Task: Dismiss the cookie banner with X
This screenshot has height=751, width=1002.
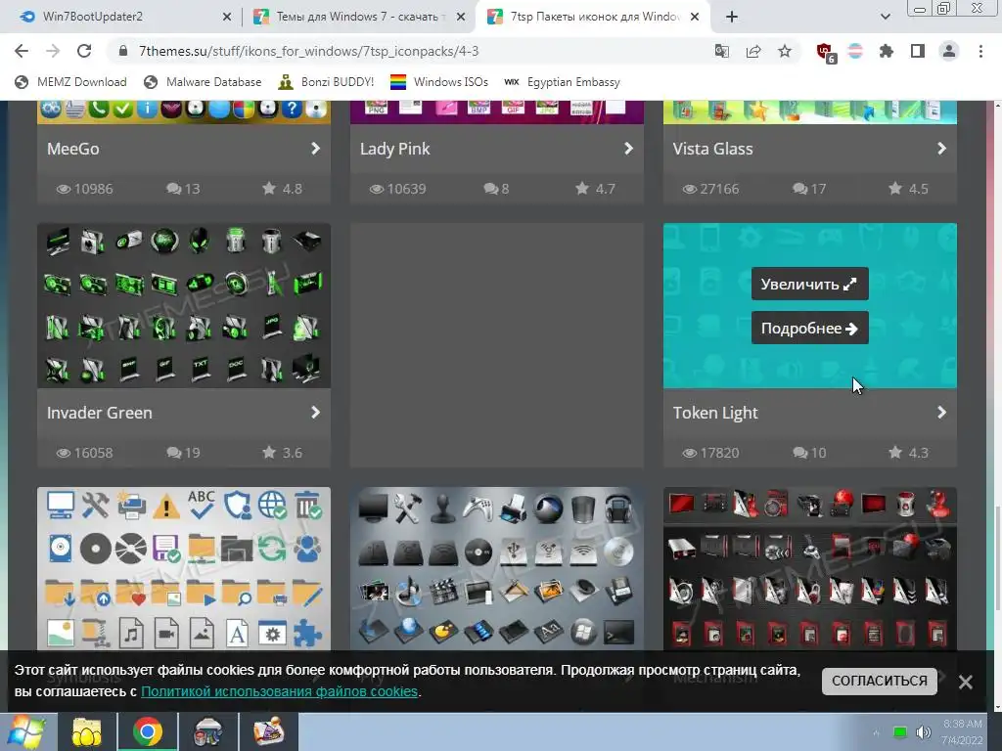Action: 966,682
